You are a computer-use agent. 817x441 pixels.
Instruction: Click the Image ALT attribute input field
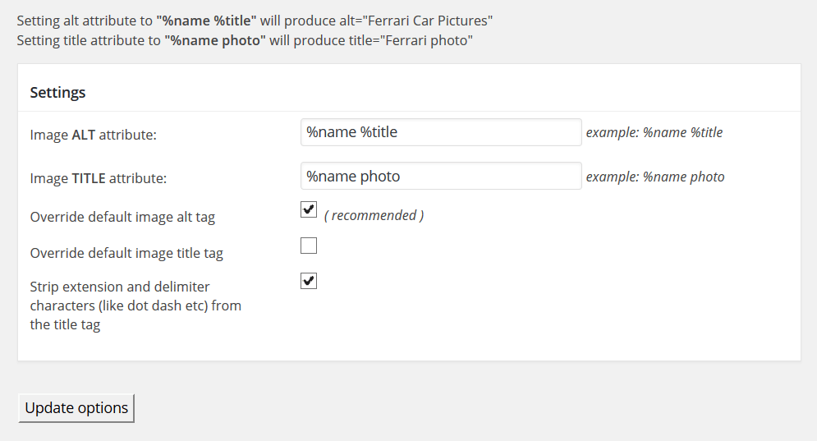pos(441,132)
